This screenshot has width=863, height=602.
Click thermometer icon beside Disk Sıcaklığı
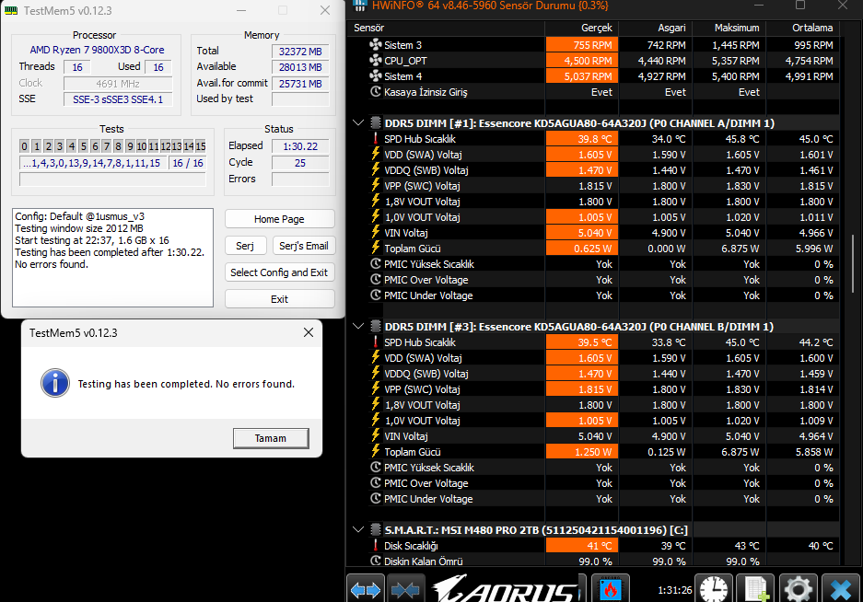coord(376,545)
